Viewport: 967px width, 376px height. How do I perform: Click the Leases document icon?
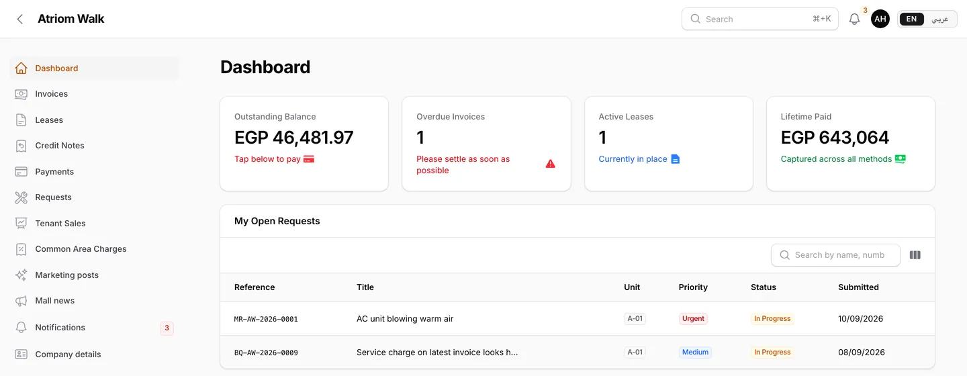click(x=21, y=120)
